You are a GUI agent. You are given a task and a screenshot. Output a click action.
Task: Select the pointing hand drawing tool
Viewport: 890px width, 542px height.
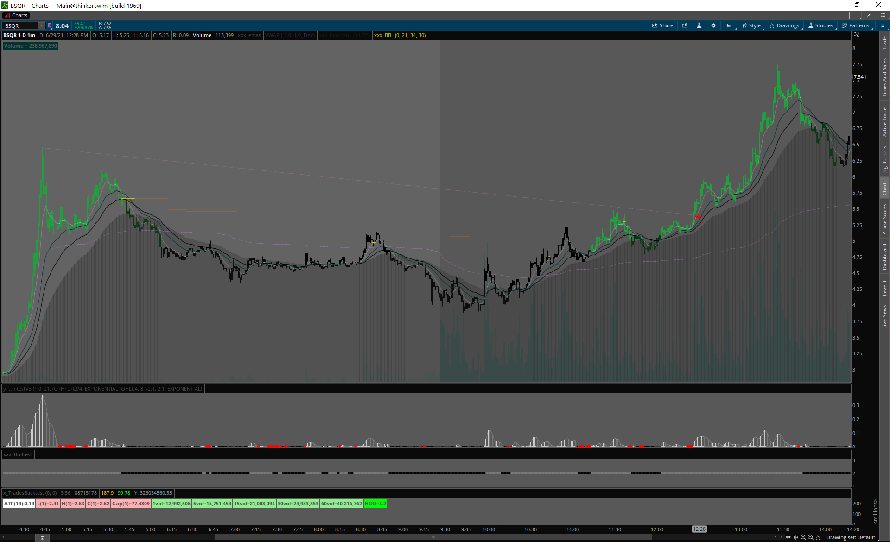pos(818,537)
